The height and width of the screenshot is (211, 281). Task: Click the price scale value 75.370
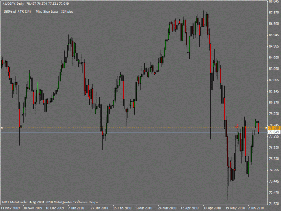274,159
